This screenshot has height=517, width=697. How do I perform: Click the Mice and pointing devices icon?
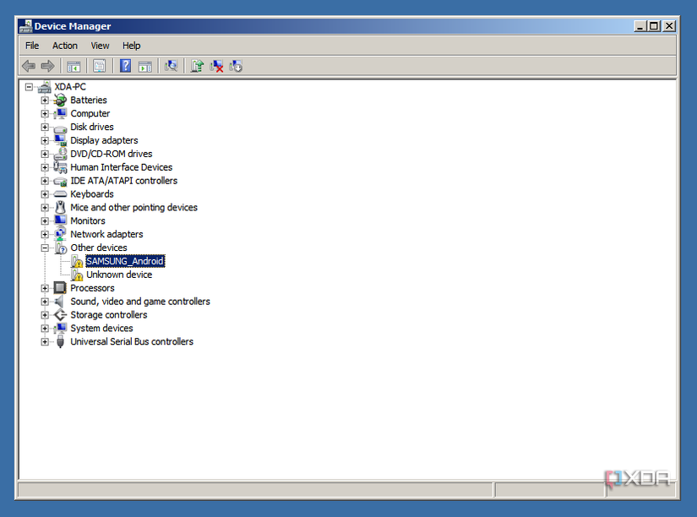[x=60, y=207]
